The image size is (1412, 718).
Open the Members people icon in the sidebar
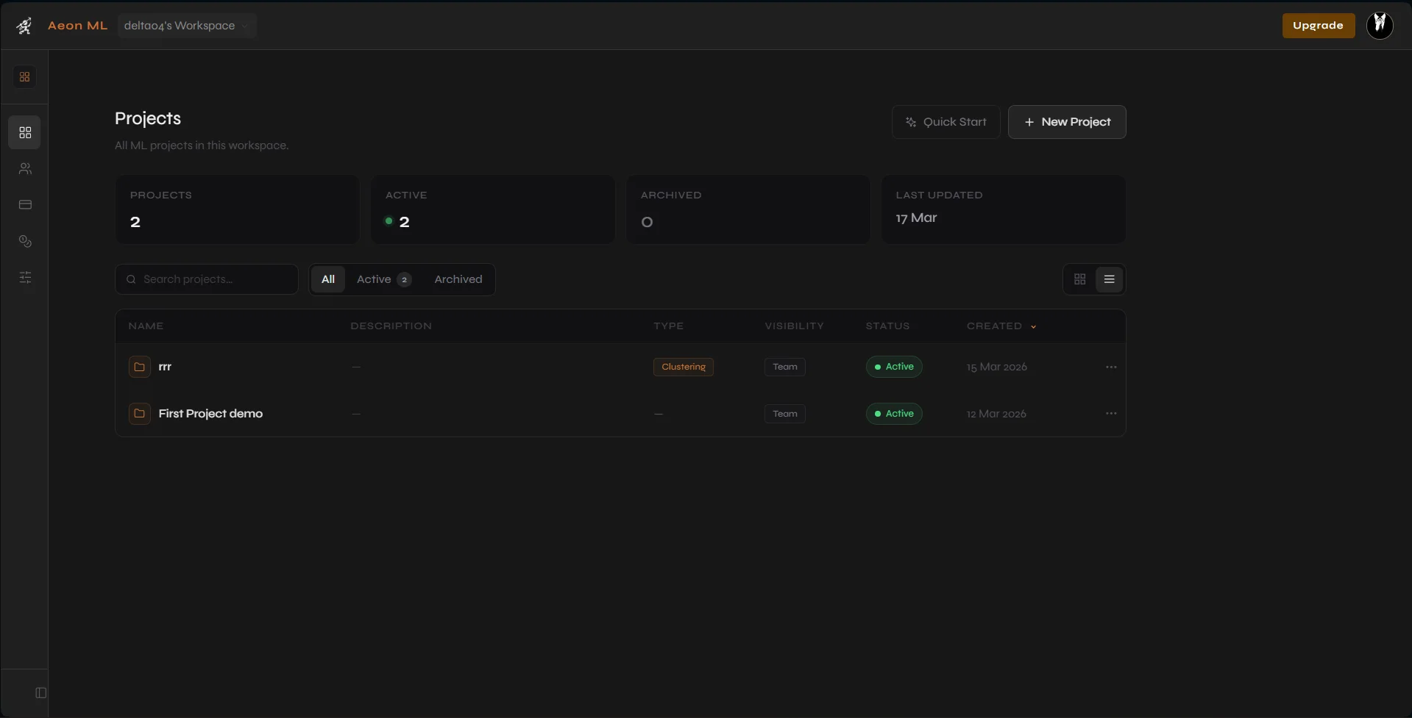25,168
